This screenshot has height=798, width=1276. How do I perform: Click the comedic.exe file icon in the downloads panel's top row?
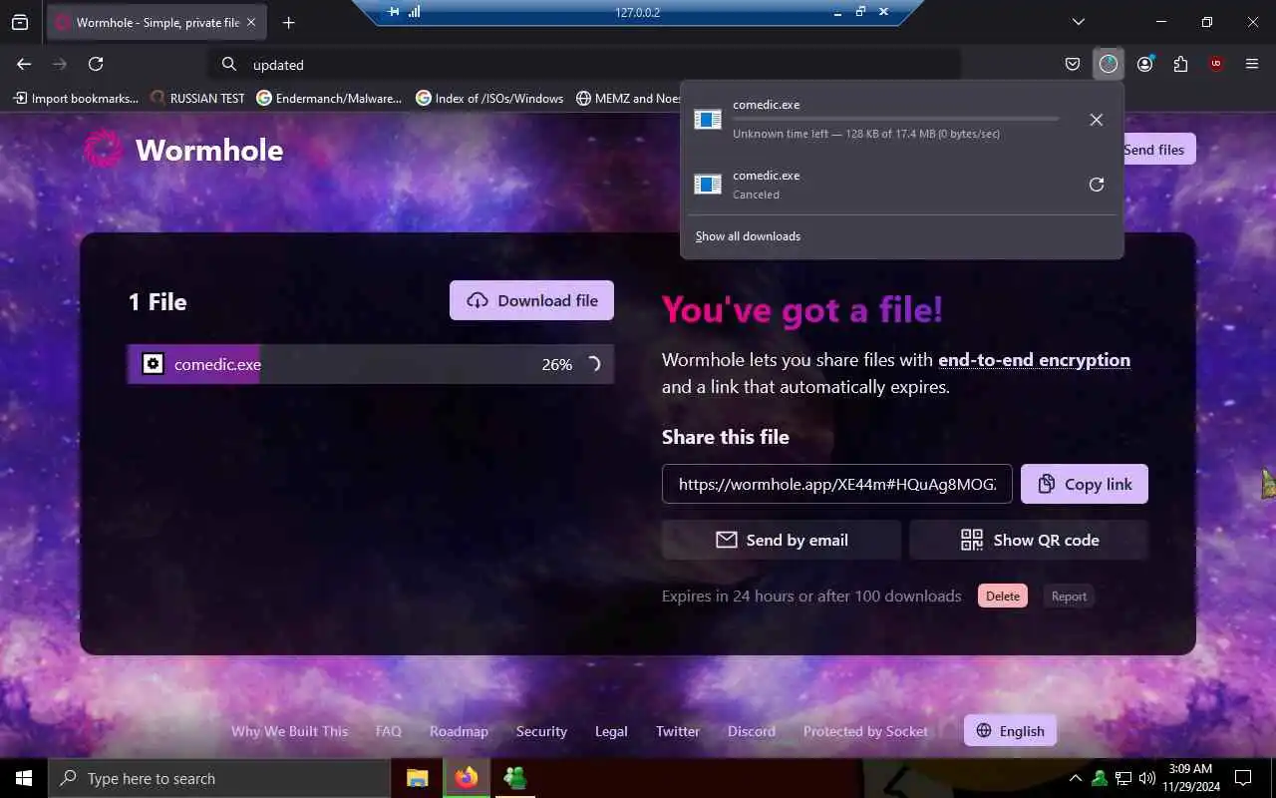708,120
